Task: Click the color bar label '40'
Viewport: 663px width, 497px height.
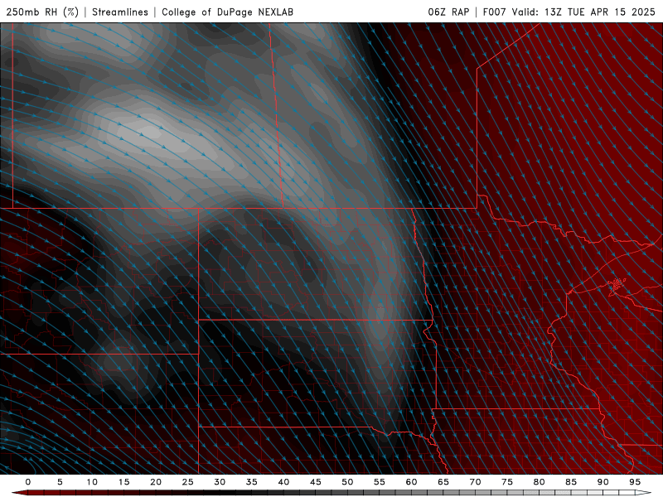Action: click(x=283, y=482)
